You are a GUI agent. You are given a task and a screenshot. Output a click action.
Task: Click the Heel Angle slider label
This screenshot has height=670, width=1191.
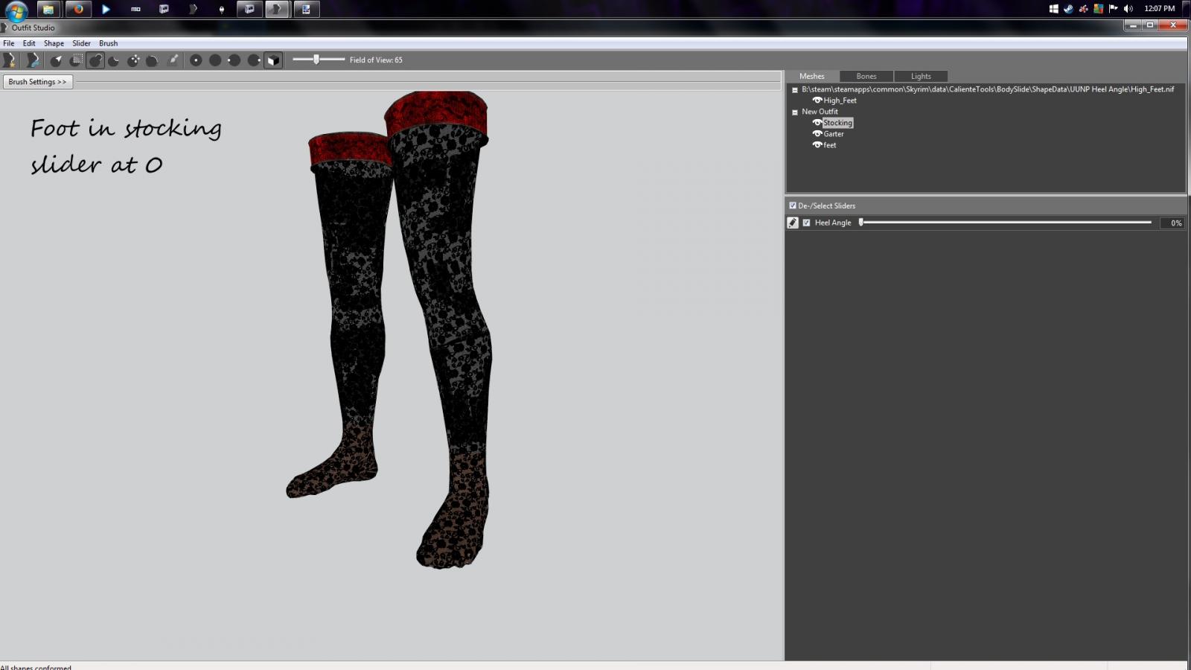[x=833, y=223]
